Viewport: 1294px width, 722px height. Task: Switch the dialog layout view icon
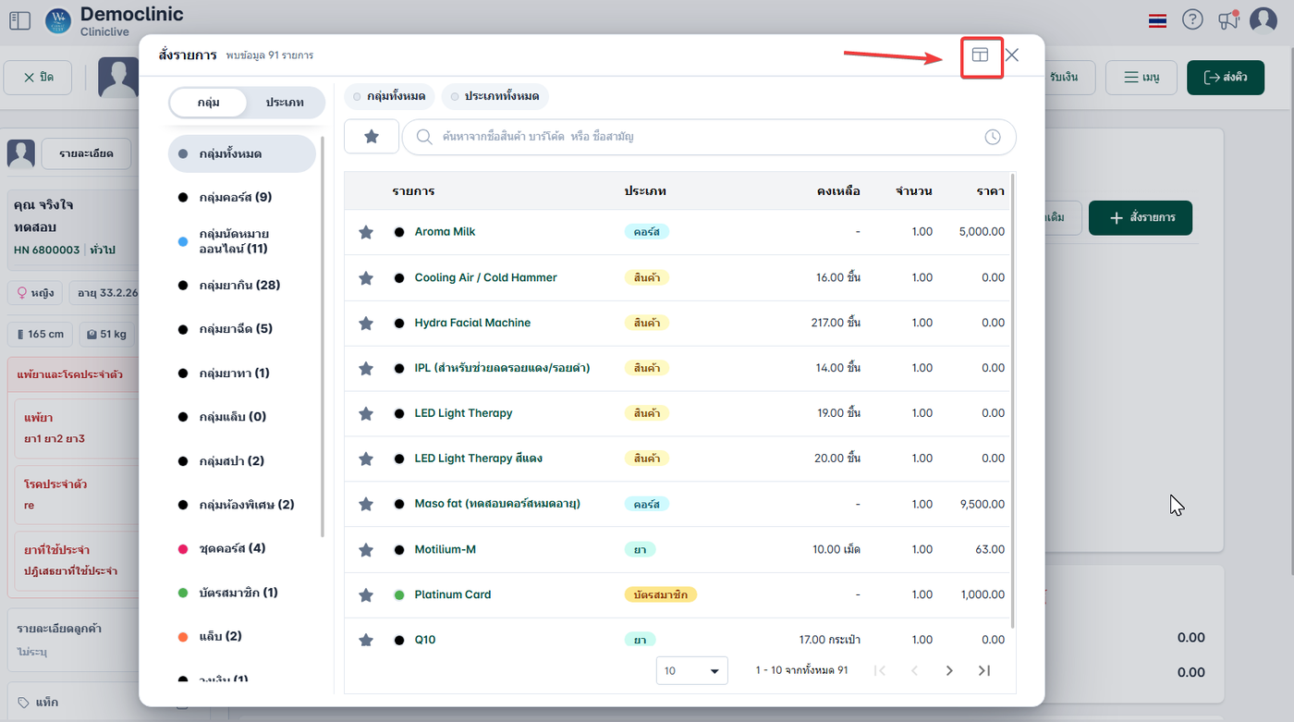(980, 55)
